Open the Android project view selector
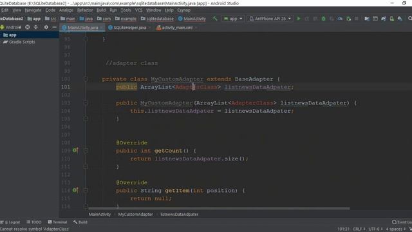 pyautogui.click(x=11, y=27)
